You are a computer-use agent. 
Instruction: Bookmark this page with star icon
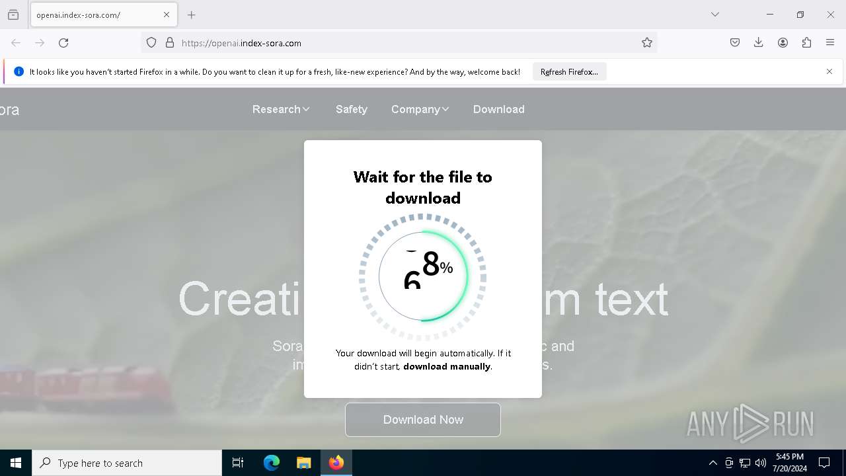click(647, 43)
